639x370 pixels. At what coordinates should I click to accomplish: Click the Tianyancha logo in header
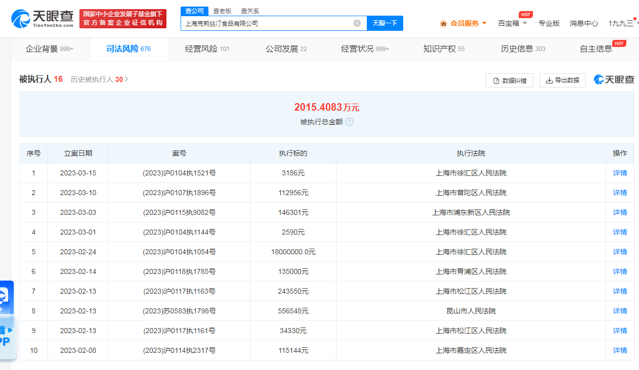(42, 19)
